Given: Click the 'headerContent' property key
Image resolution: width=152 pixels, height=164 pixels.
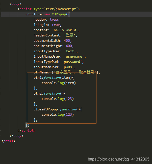Looking at the screenshot, I should pos(47,35).
